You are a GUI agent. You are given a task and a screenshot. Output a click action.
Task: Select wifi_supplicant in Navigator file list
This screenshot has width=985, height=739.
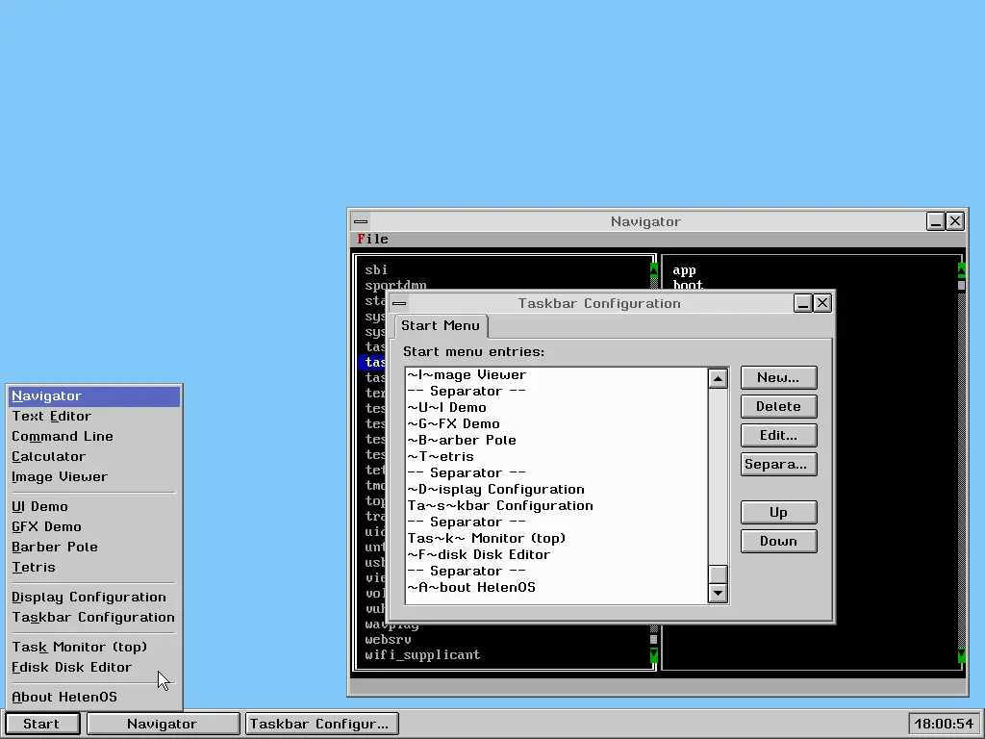pyautogui.click(x=422, y=654)
